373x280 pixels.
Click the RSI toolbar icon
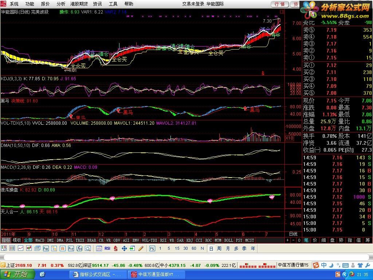coord(107,248)
